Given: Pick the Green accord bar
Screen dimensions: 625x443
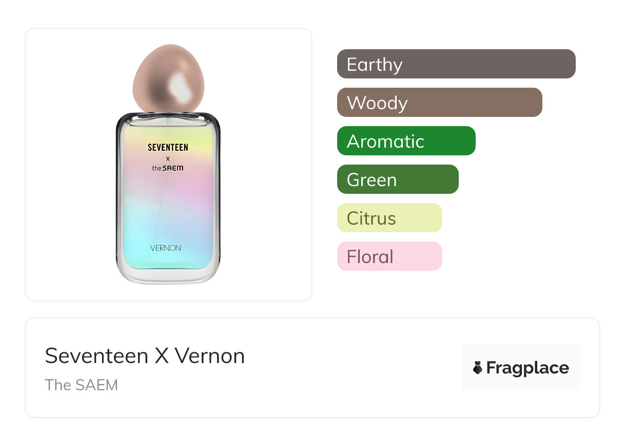Looking at the screenshot, I should pos(397,179).
